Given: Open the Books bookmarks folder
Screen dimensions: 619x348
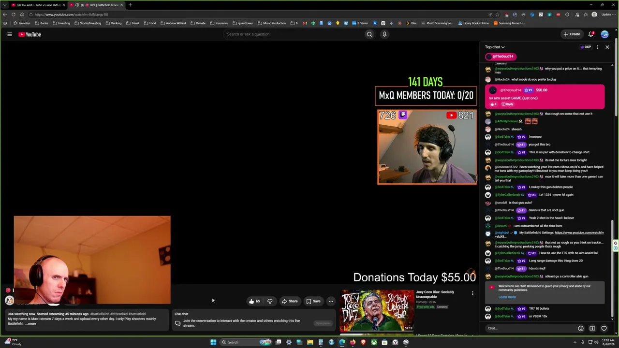Looking at the screenshot, I should [42, 23].
